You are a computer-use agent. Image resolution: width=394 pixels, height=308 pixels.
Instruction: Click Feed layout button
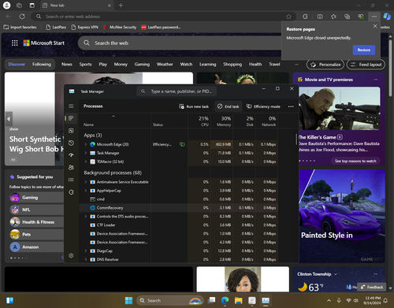point(366,65)
